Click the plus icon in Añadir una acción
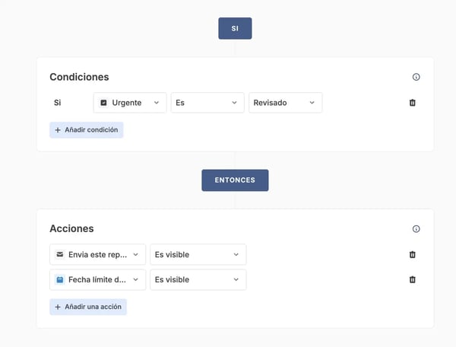Viewport: 456px width, 347px height. click(x=58, y=307)
